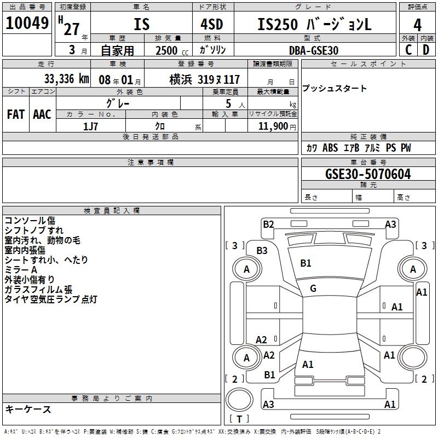Select the 純正装備 header

click(x=368, y=136)
